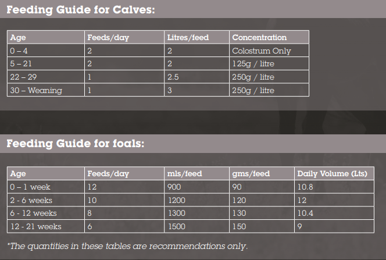Click the 'Litres/feed' column header

point(196,37)
